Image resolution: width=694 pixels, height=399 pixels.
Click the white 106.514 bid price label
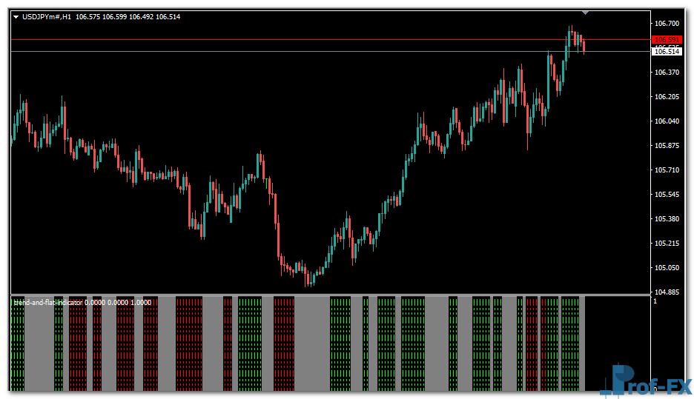(667, 52)
